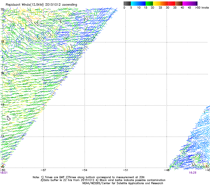Click the legend value '35'

point(175,8)
